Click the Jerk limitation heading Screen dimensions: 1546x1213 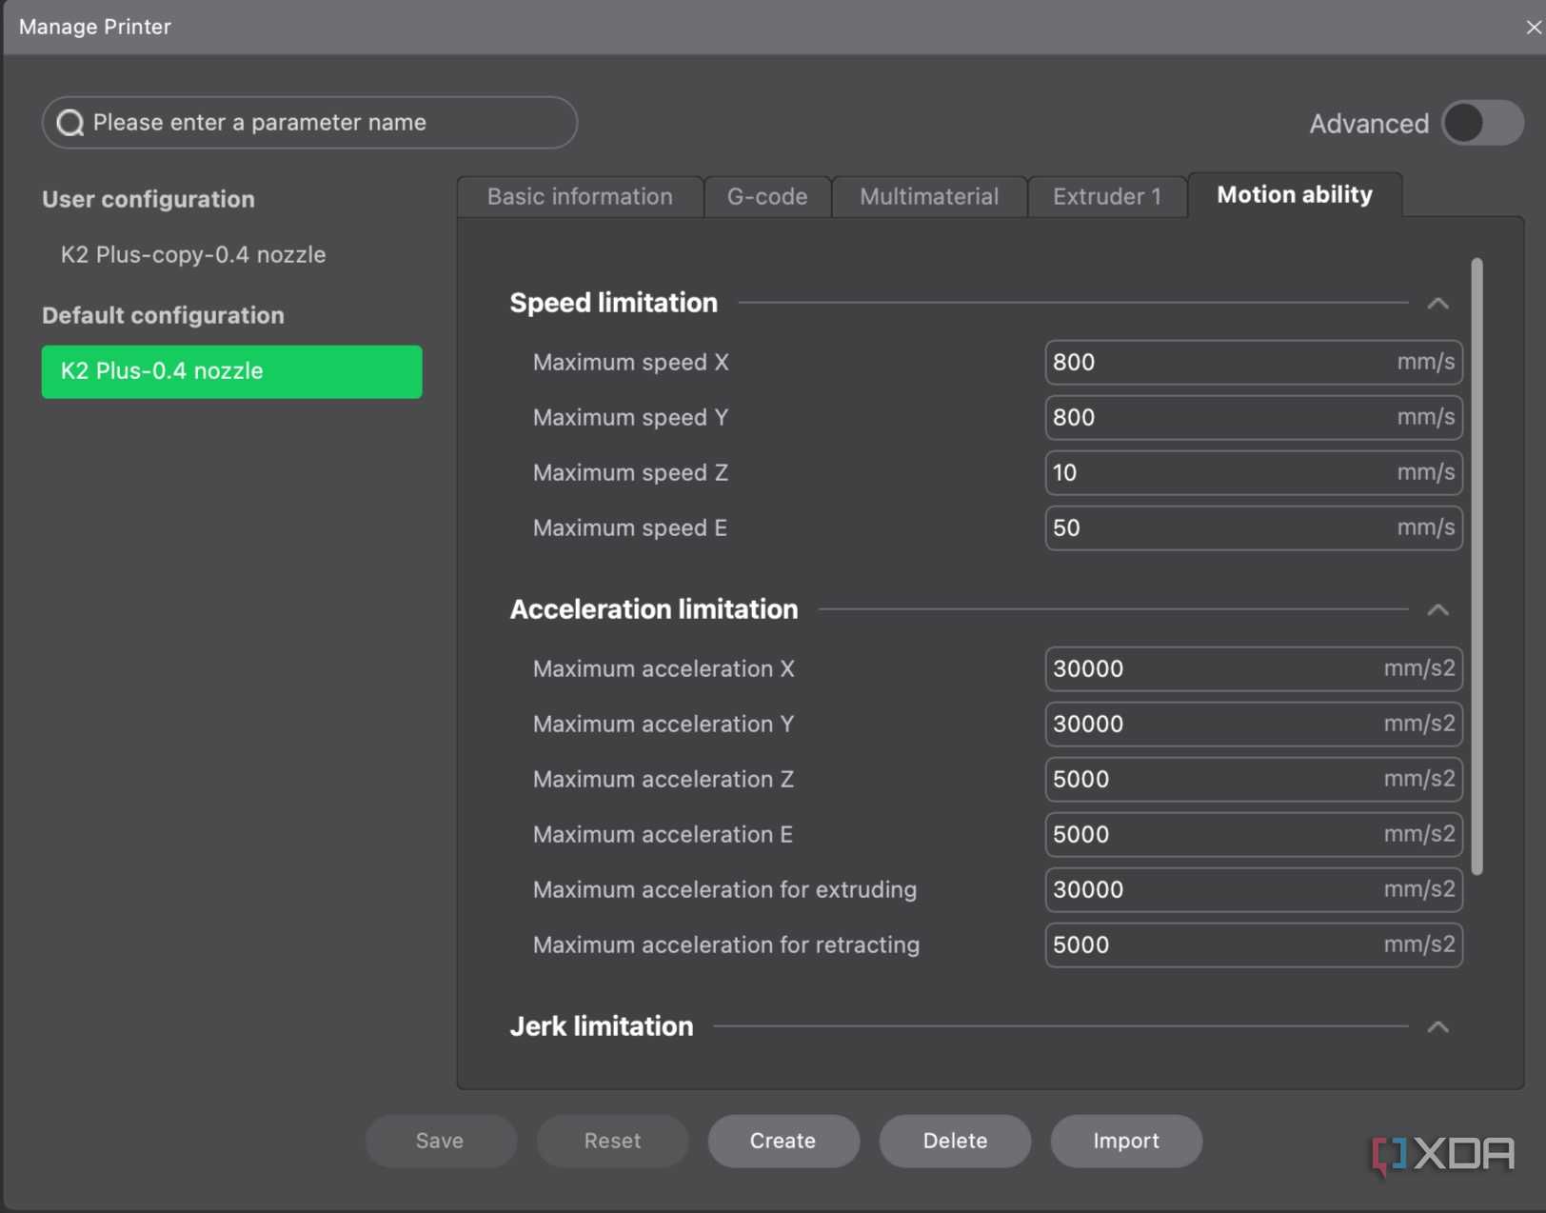(x=602, y=1026)
